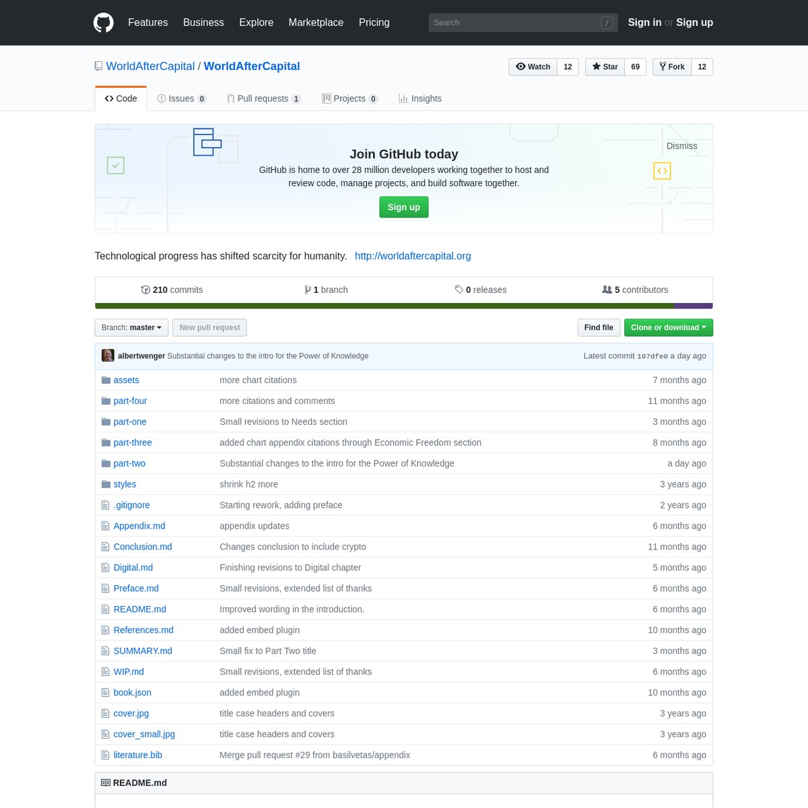The height and width of the screenshot is (808, 808).
Task: Click the folder icon beside part-three
Action: pyautogui.click(x=106, y=442)
